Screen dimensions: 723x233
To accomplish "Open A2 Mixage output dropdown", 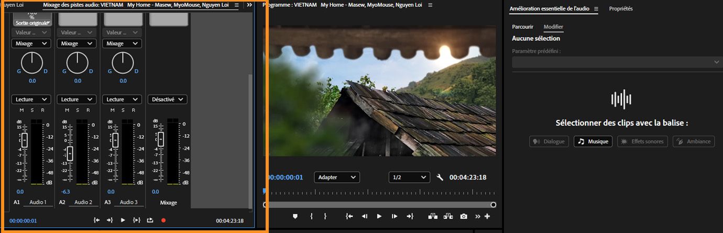I will coord(76,43).
